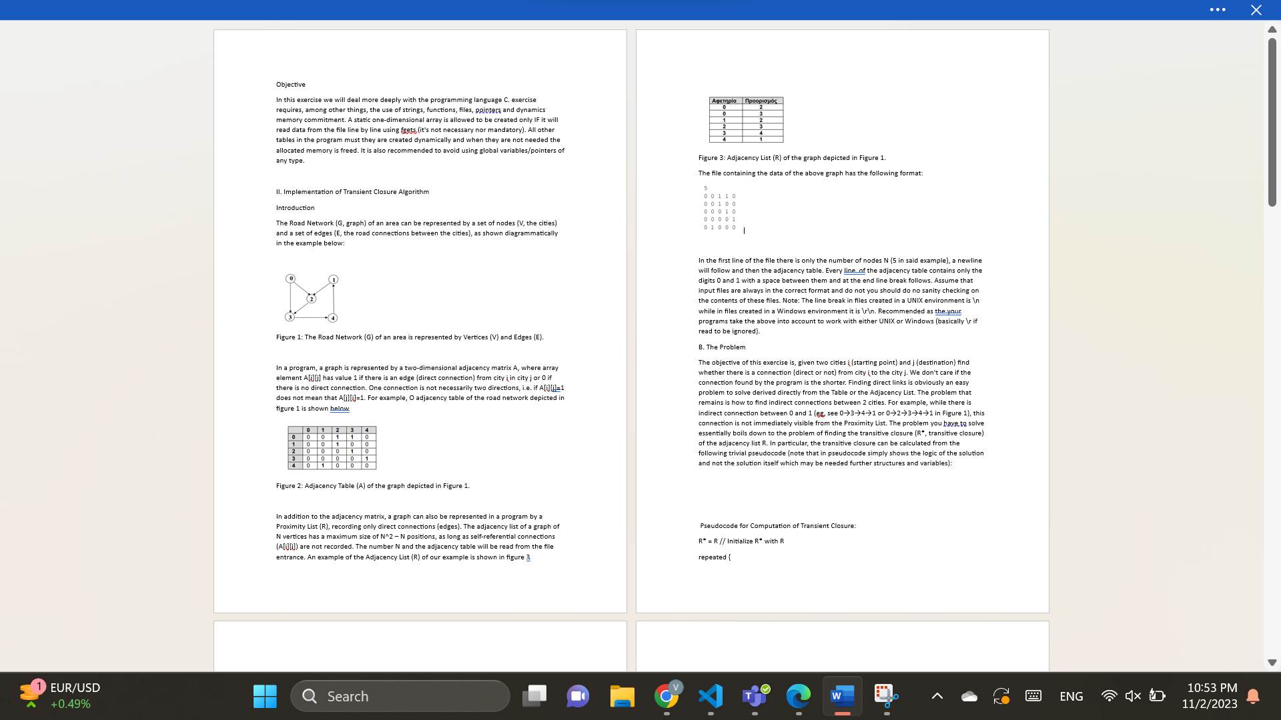
Task: Open ENG language input switcher
Action: coord(1071,696)
